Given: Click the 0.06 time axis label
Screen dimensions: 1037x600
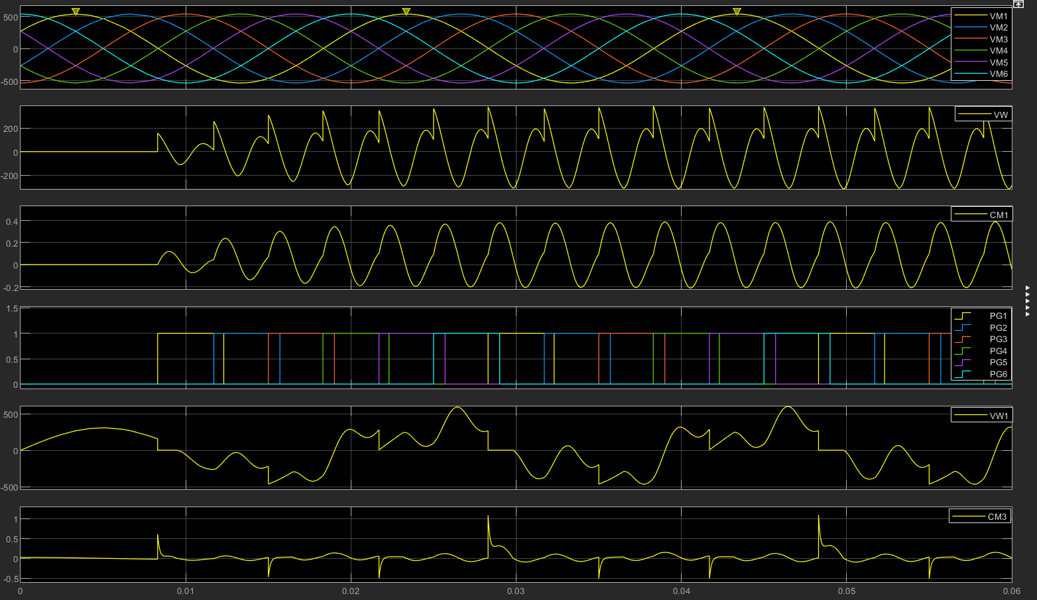Looking at the screenshot, I should [x=1011, y=591].
